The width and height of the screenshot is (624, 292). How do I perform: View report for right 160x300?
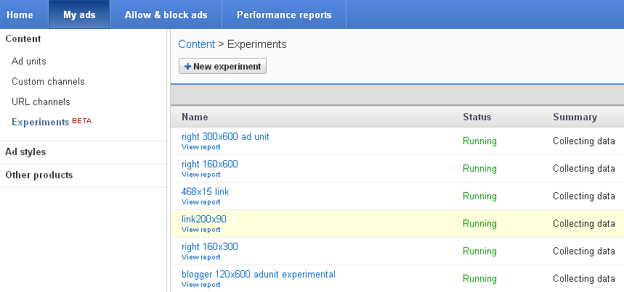pyautogui.click(x=200, y=257)
